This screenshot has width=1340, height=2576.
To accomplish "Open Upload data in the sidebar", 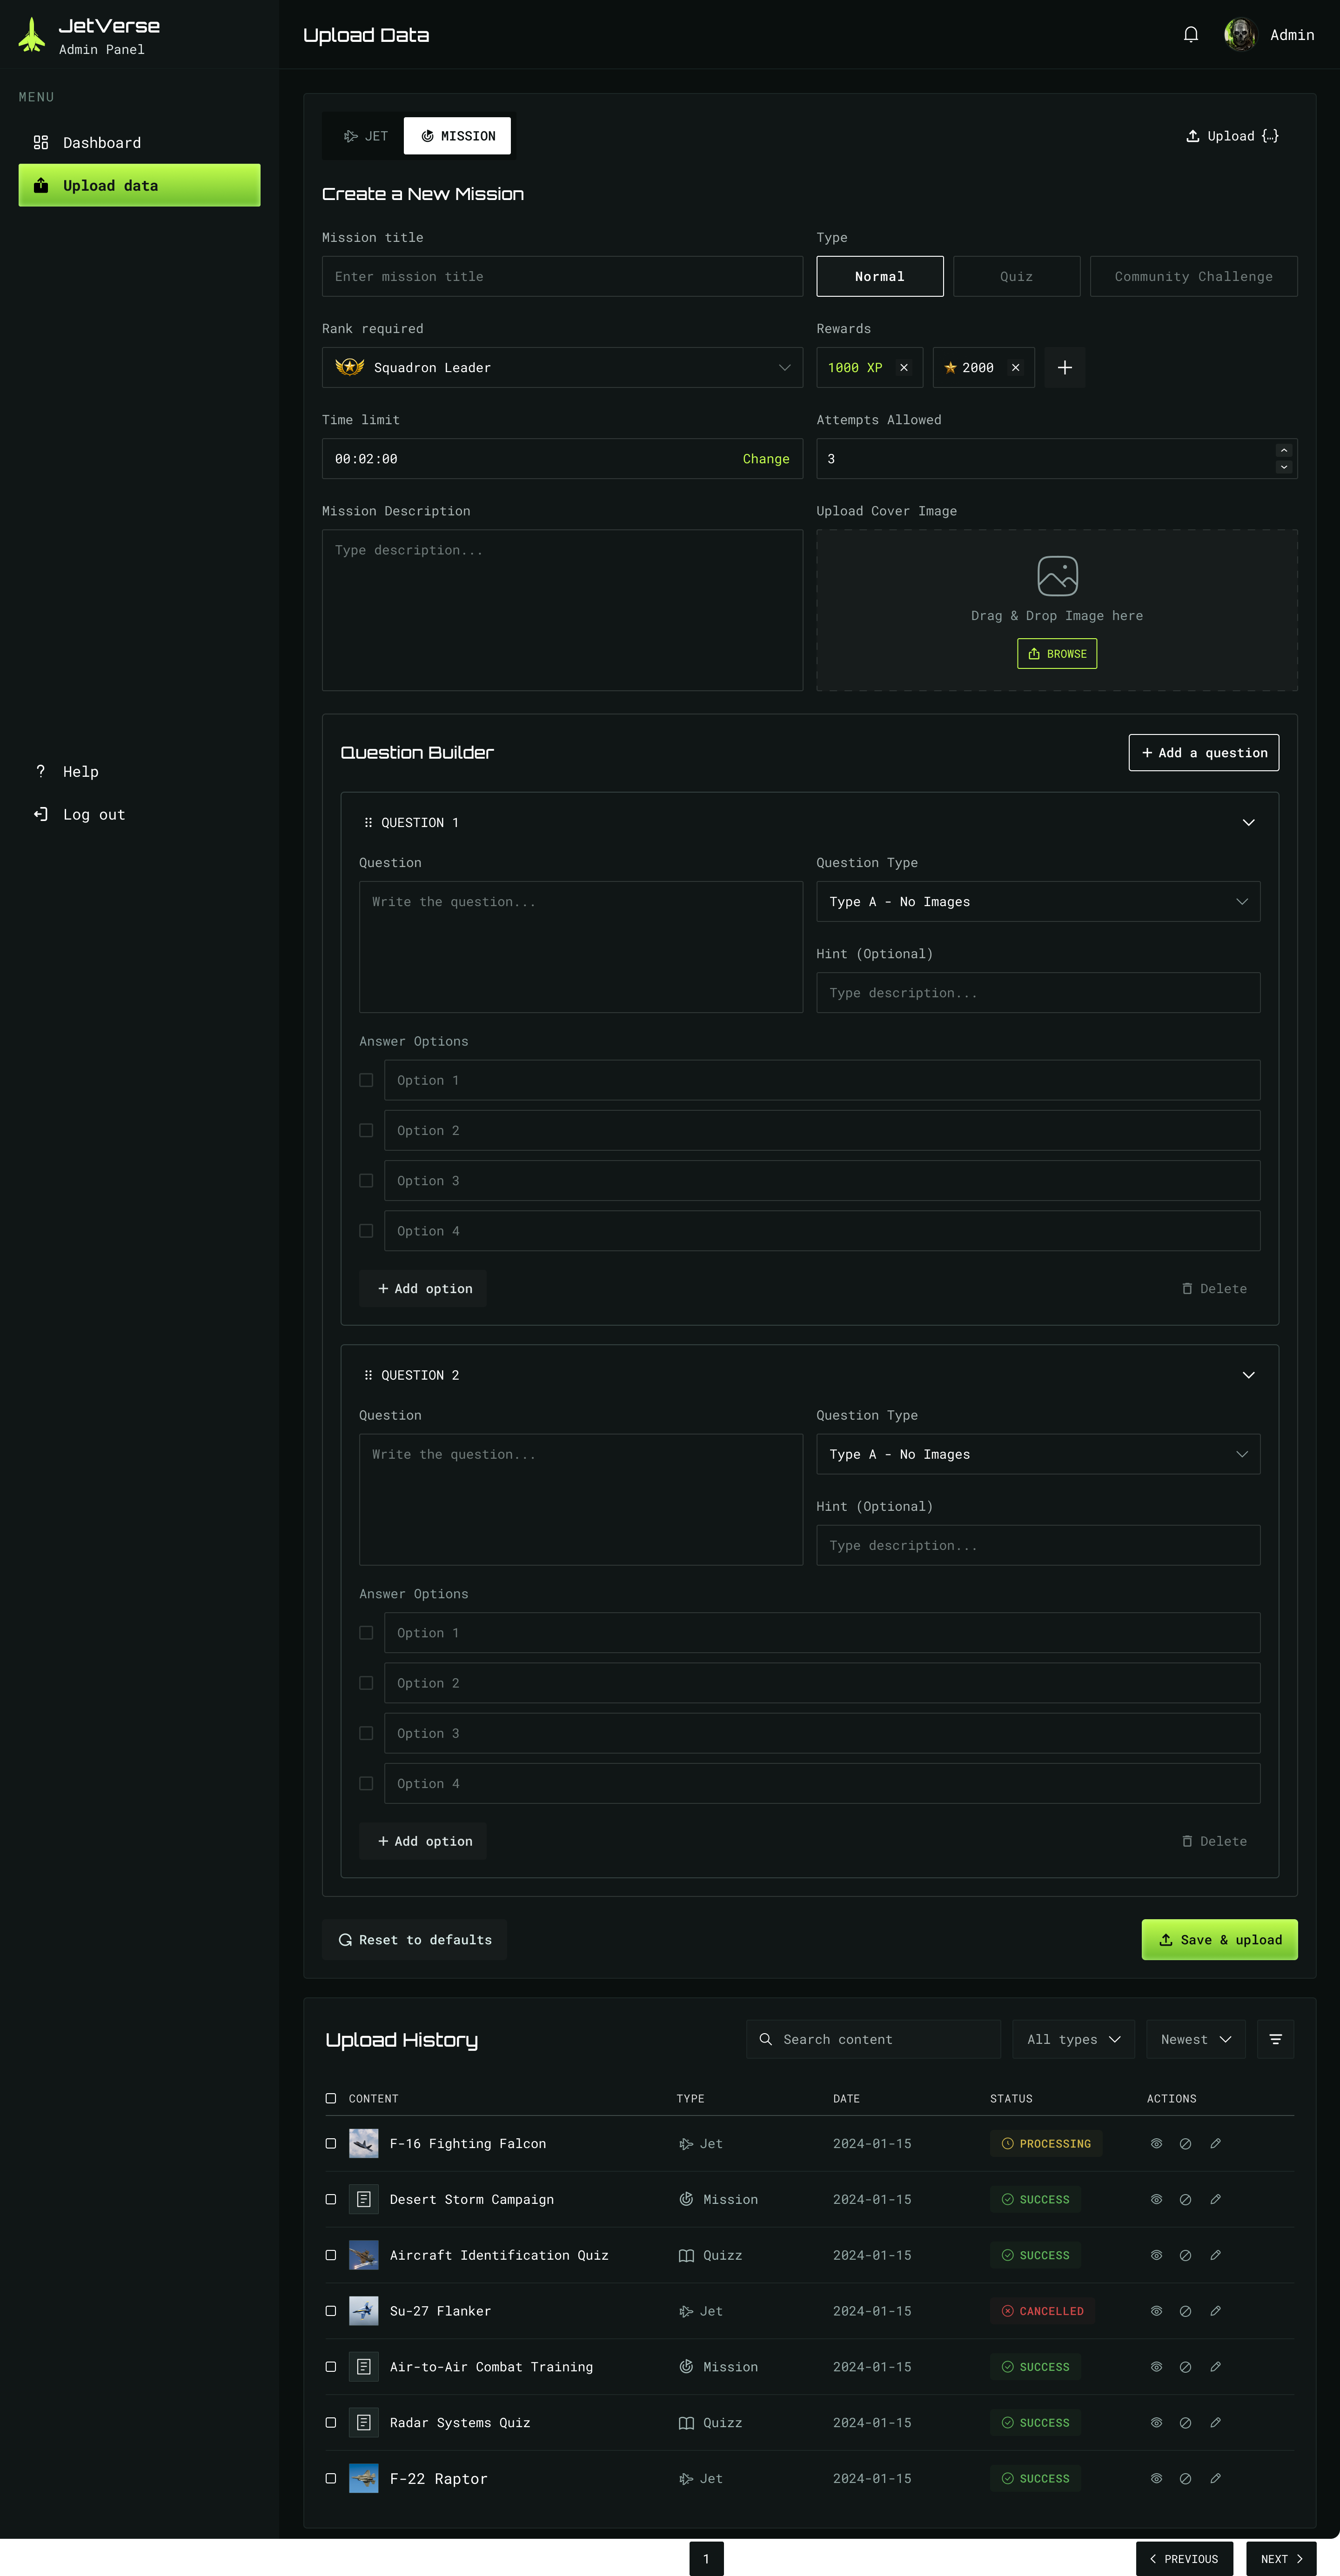I will point(139,186).
